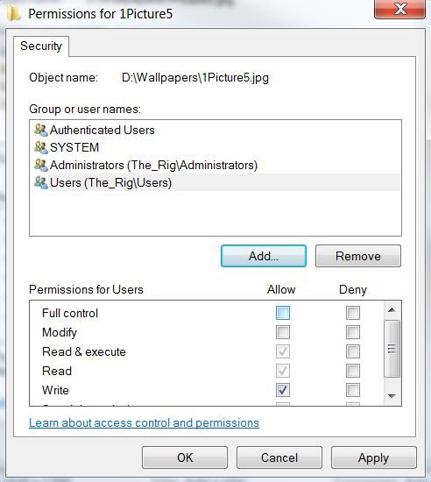Check Deny for Write permission
The height and width of the screenshot is (482, 431).
[x=353, y=390]
